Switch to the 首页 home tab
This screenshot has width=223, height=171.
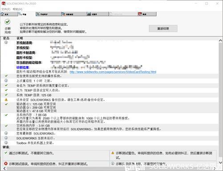tap(9, 14)
